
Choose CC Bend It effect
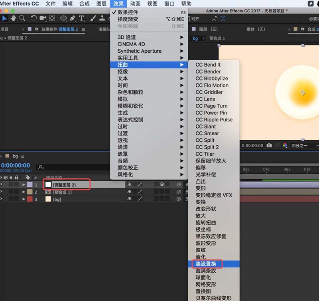coord(214,65)
